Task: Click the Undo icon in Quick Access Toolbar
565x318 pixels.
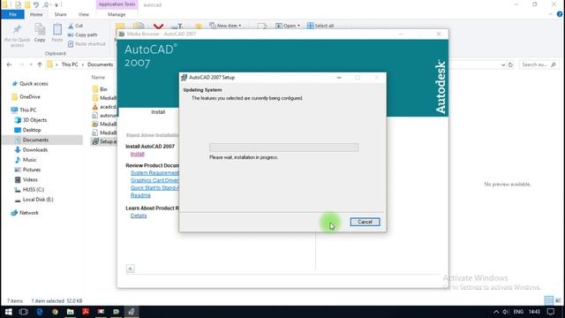Action: (36, 4)
